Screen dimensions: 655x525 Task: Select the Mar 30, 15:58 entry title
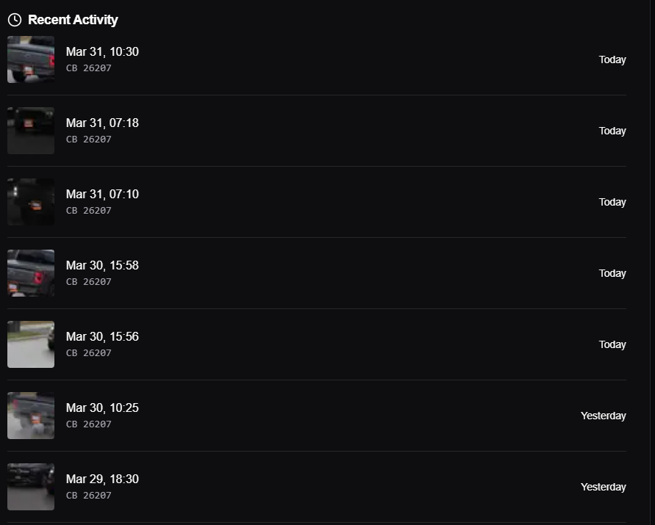[102, 265]
